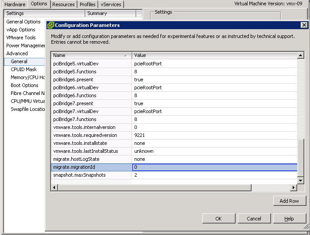This screenshot has width=310, height=235.
Task: Click the Cancel button
Action: [254, 219]
